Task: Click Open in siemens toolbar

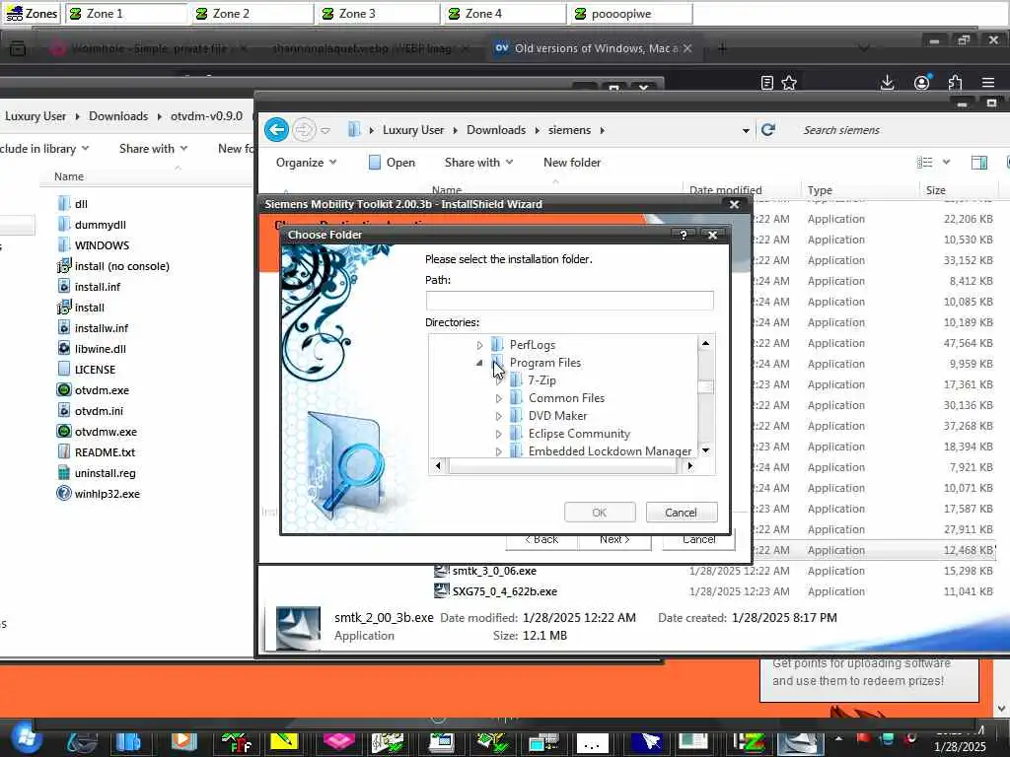Action: click(x=392, y=163)
